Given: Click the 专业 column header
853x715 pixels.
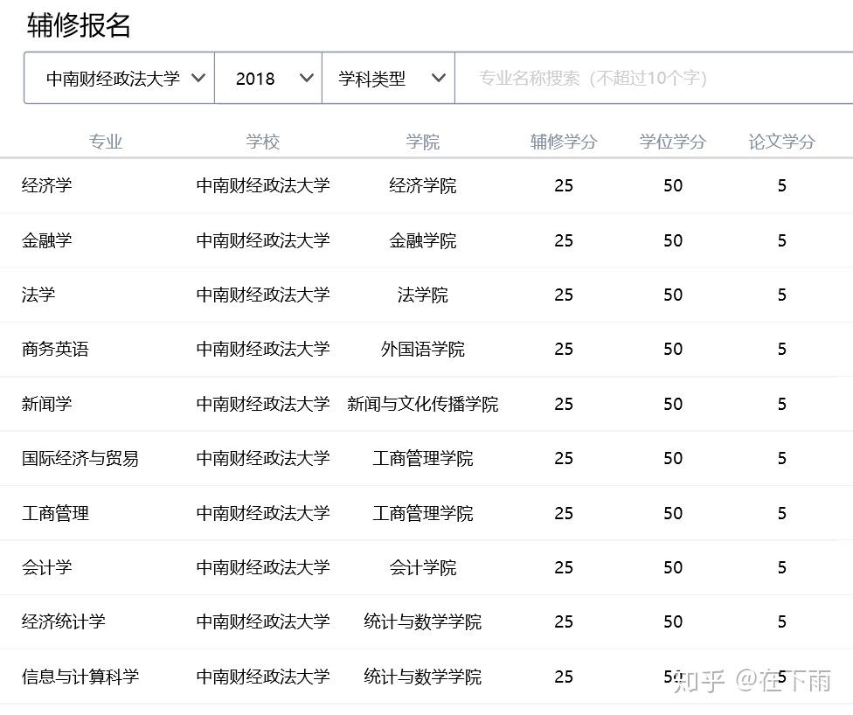Looking at the screenshot, I should 106,142.
